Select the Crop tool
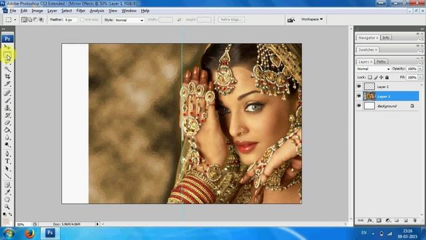The width and height of the screenshot is (426, 240). pyautogui.click(x=7, y=77)
